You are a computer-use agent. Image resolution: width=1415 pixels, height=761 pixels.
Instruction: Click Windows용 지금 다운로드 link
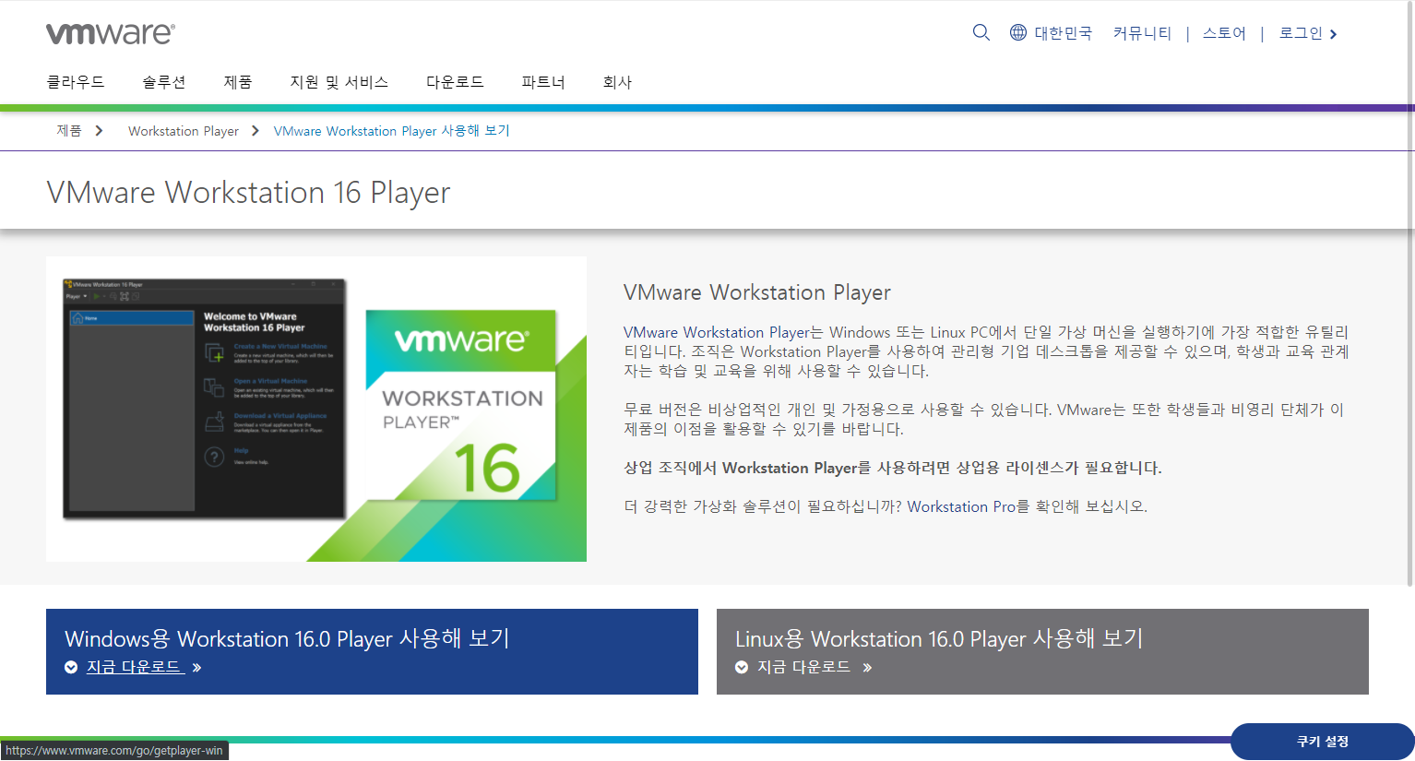click(x=136, y=667)
